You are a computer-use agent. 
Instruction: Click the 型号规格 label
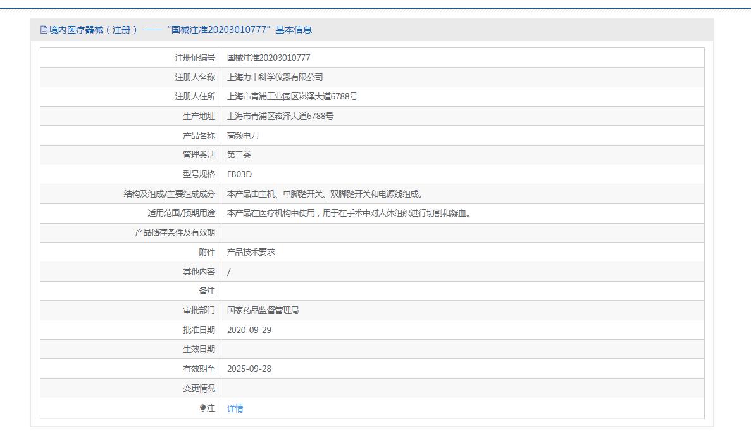pos(199,174)
